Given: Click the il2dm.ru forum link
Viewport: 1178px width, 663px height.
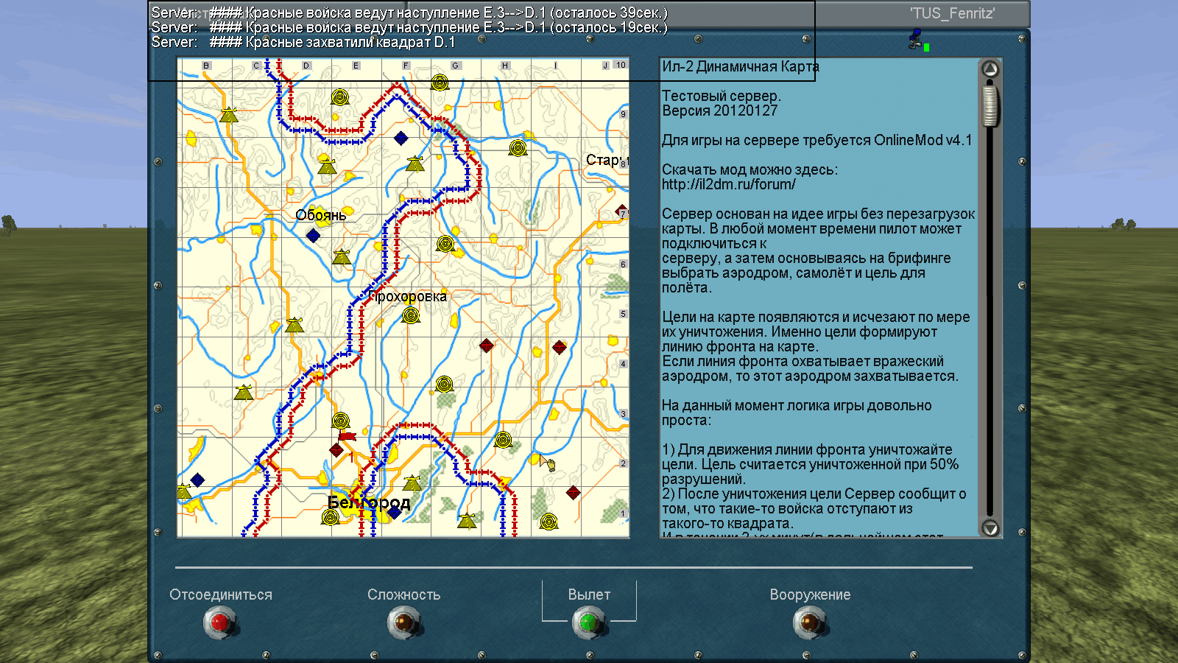Looking at the screenshot, I should tap(728, 185).
